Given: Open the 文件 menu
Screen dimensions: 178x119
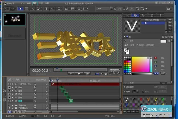Looking at the screenshot, I should 23,4.
